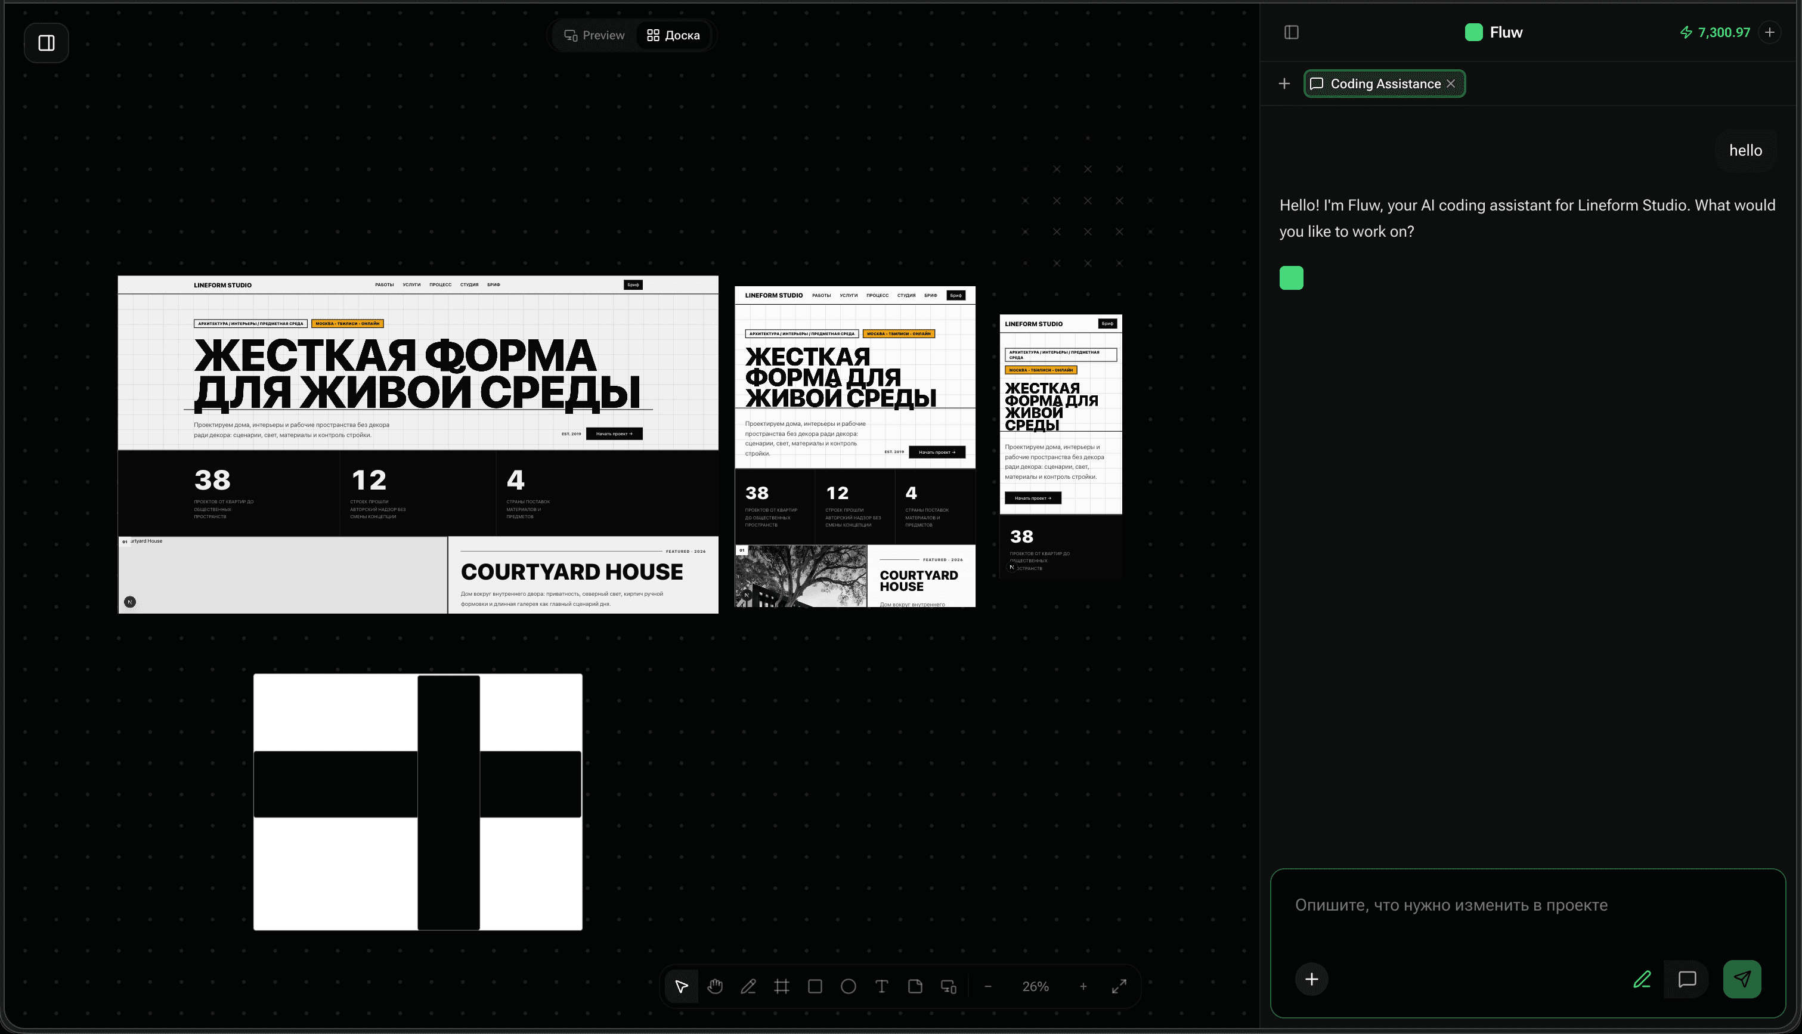Activate the arrow select tool
Screen dimensions: 1802x1034
point(682,986)
